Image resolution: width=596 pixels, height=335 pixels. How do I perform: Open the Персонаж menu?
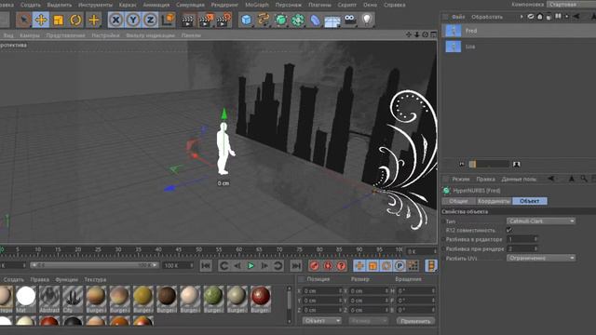coord(288,5)
